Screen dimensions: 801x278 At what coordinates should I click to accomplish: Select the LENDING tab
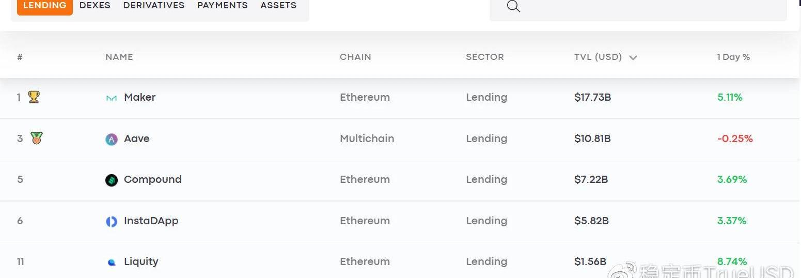[45, 6]
